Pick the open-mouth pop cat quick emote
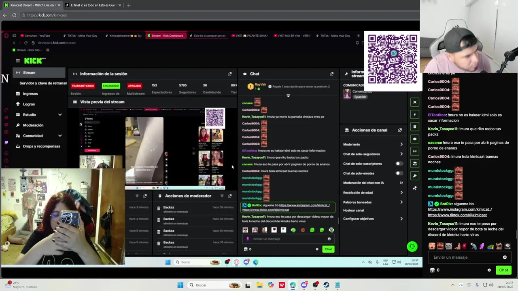 coord(499,246)
